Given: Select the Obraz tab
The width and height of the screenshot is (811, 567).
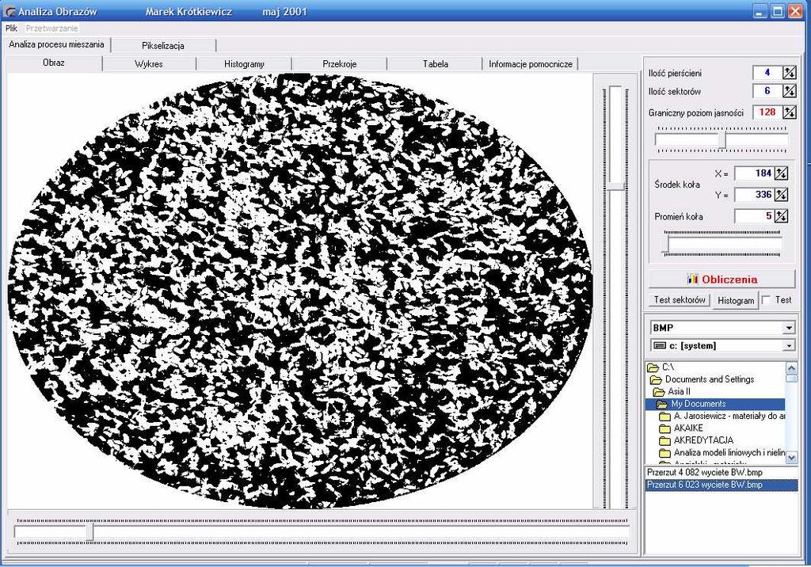Looking at the screenshot, I should point(54,63).
